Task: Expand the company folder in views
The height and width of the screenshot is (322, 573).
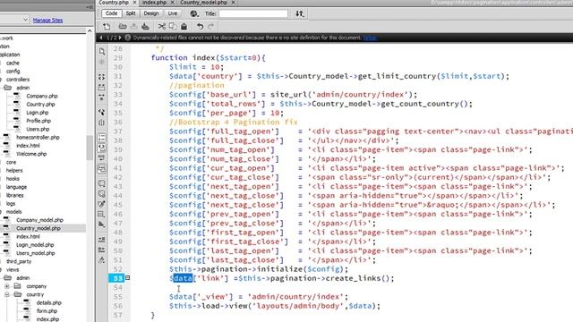Action: click(x=7, y=286)
